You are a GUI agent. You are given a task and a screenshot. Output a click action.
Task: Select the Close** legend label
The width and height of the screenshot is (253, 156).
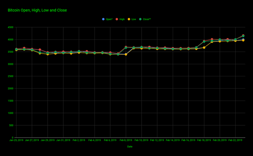(x=147, y=19)
